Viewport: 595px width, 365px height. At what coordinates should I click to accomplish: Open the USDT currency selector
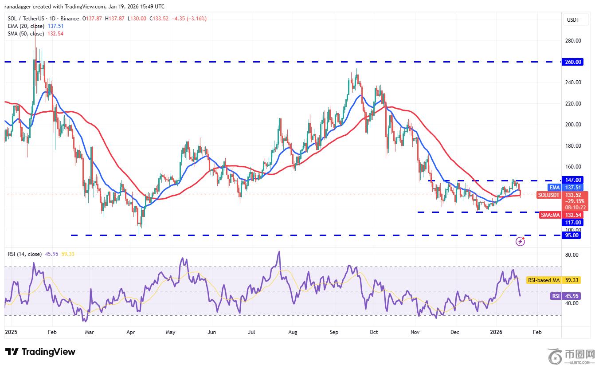572,20
